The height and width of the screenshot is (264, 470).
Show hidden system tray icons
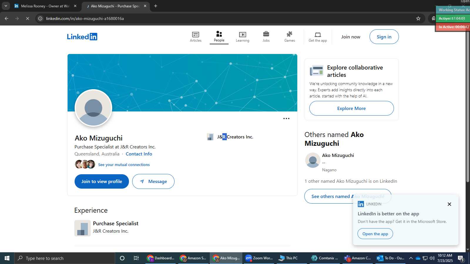tap(411, 258)
